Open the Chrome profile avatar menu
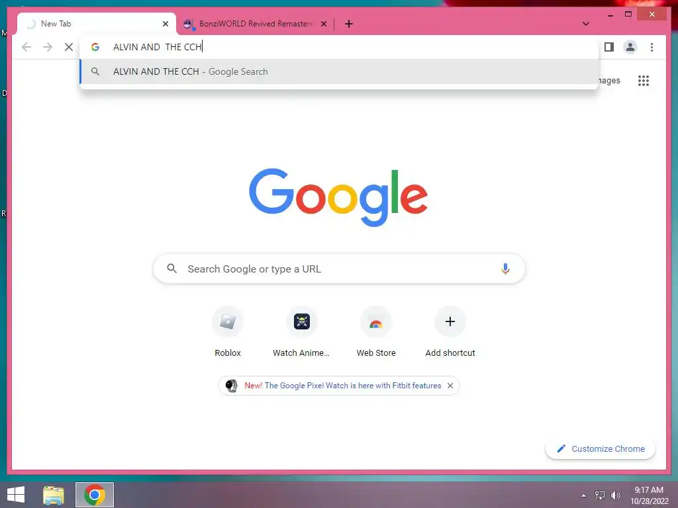This screenshot has height=508, width=678. click(630, 47)
